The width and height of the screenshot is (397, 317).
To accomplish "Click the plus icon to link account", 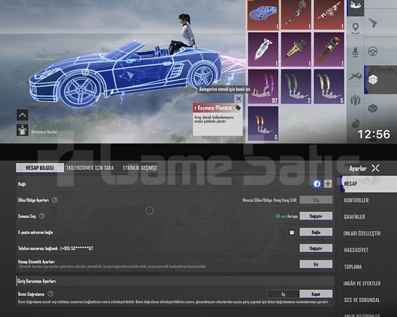I will [x=328, y=183].
